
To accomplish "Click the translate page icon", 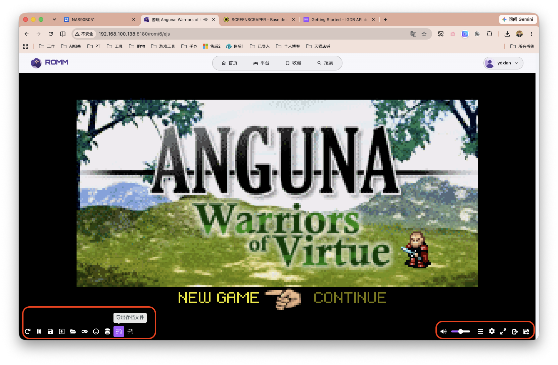I will (413, 34).
